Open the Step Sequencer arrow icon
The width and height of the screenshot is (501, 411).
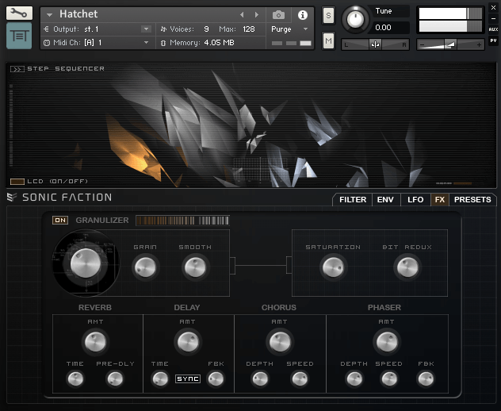17,69
